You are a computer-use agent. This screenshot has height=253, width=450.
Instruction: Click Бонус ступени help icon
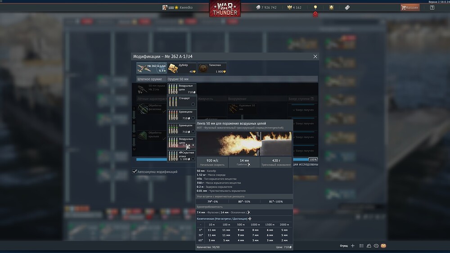point(312,99)
